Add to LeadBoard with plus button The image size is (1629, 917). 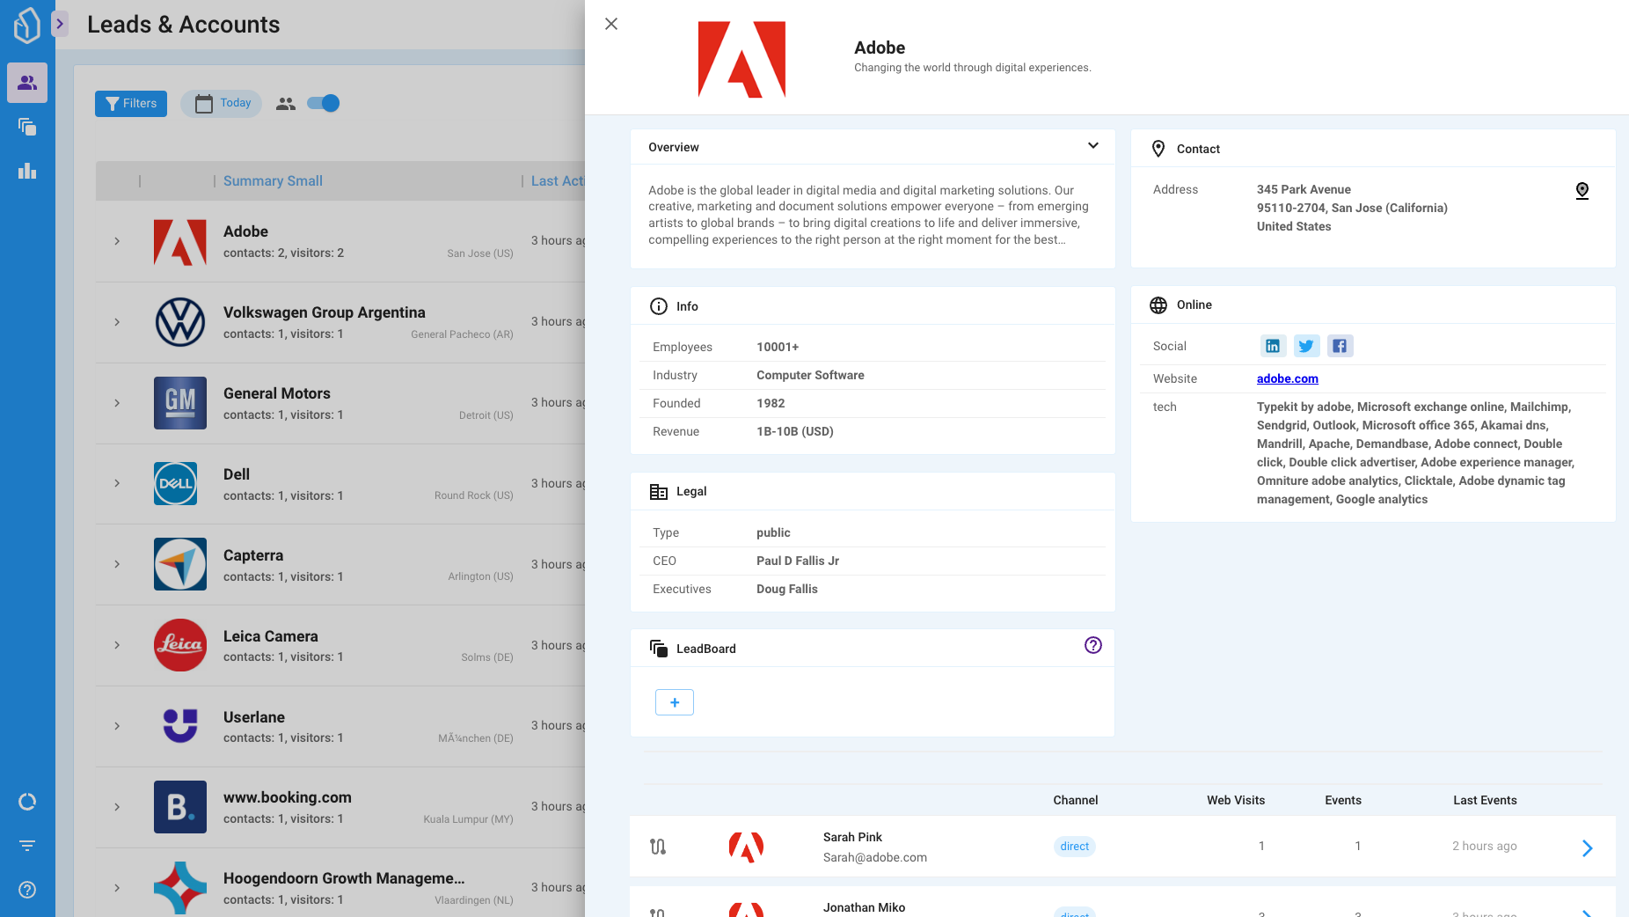point(674,702)
